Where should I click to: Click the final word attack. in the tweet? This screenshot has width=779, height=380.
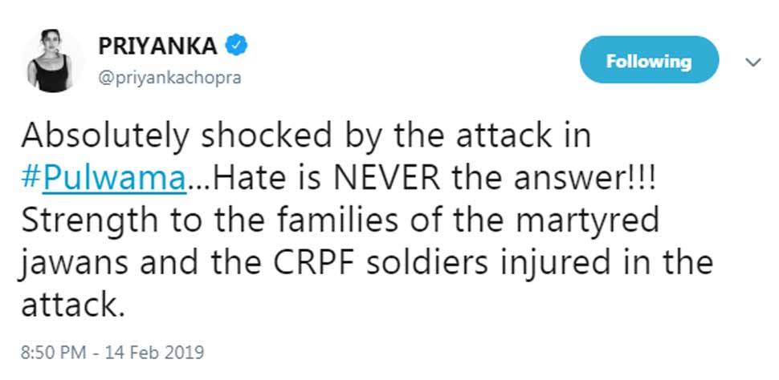[x=72, y=307]
